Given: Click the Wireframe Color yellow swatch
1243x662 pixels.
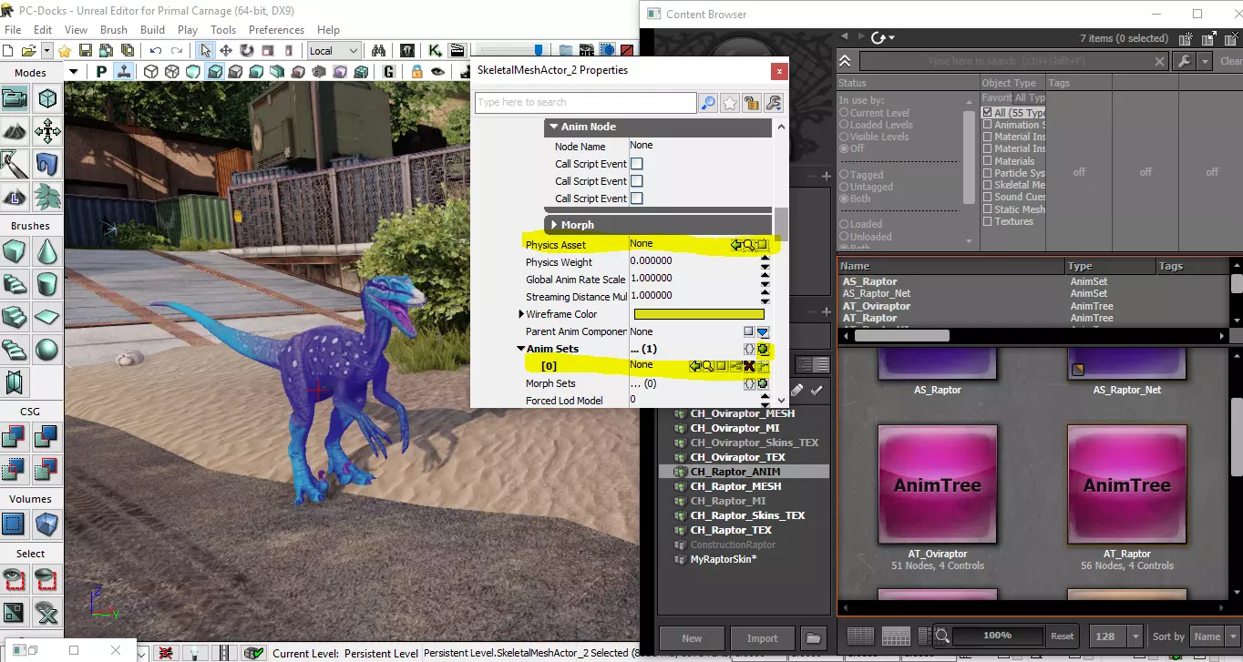Looking at the screenshot, I should pyautogui.click(x=698, y=314).
